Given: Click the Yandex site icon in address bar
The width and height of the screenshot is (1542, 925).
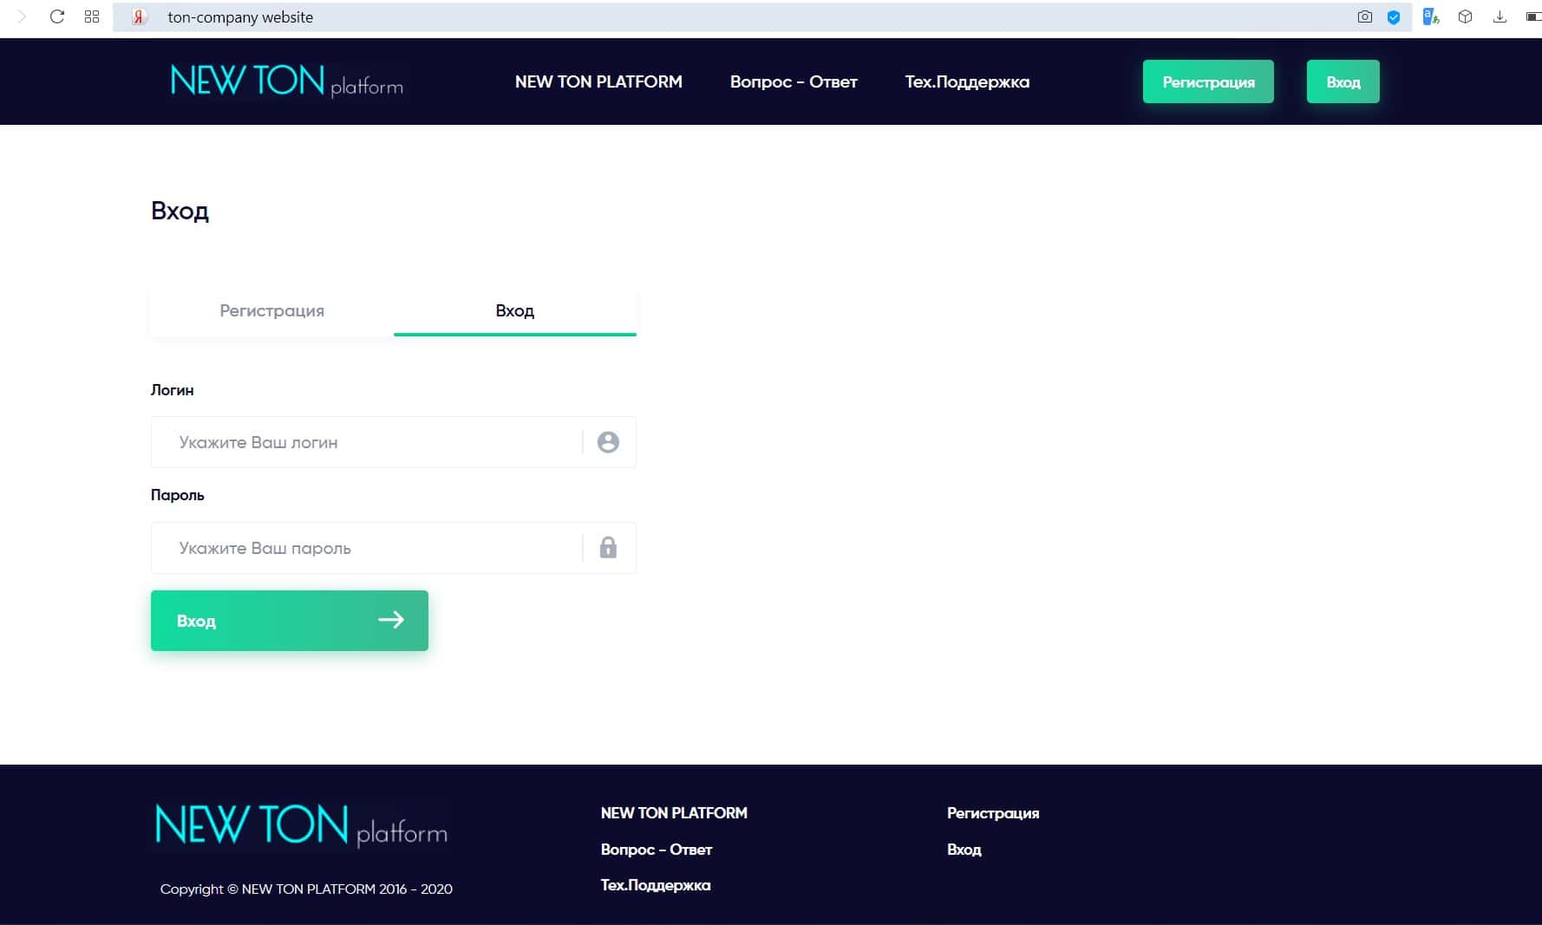Looking at the screenshot, I should click(140, 16).
